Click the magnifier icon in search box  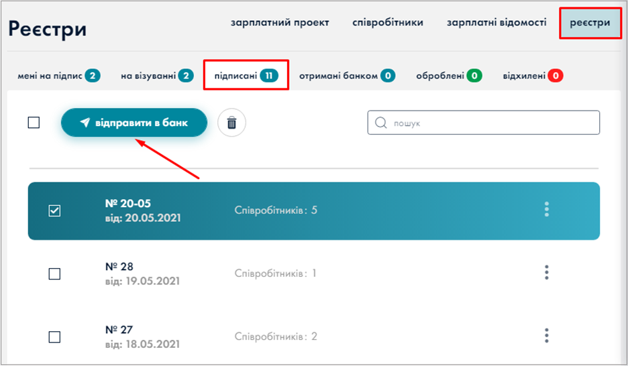(x=381, y=123)
